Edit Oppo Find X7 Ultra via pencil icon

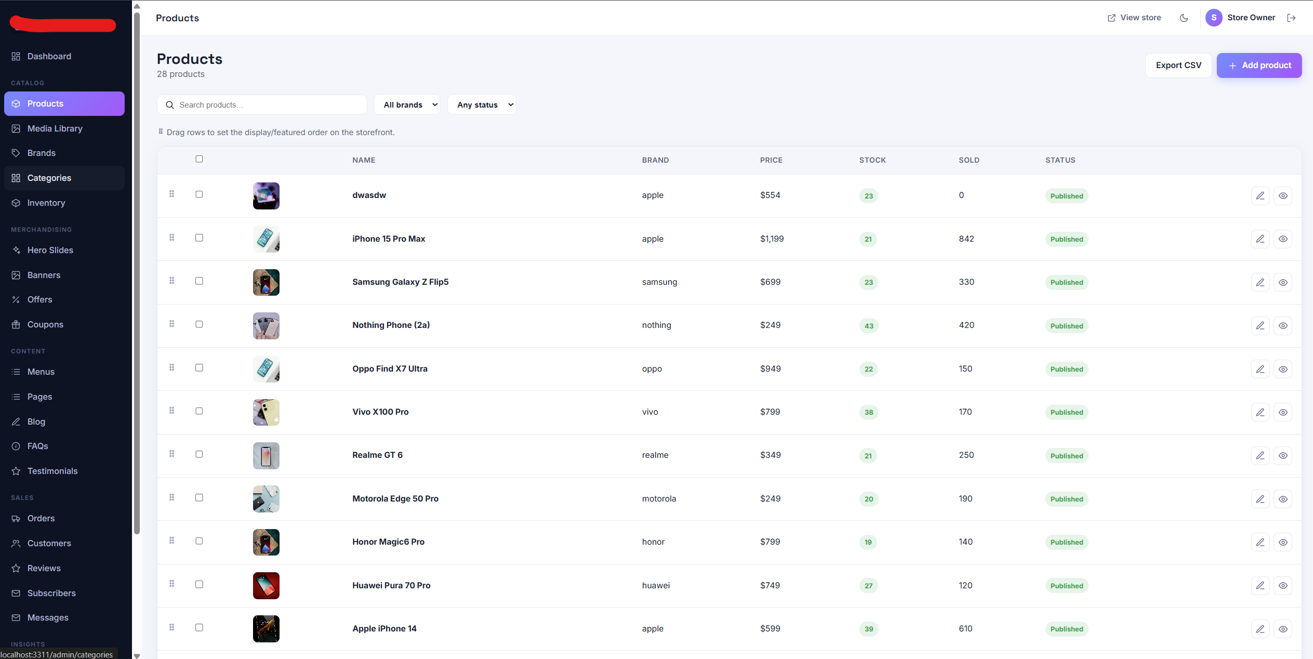[1260, 369]
